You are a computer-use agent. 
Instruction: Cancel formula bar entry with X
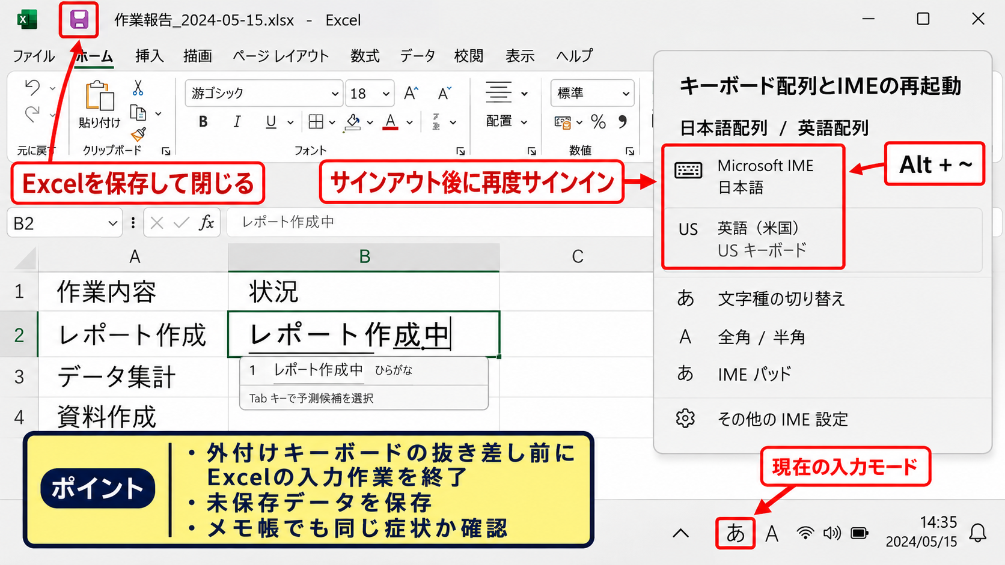[157, 223]
